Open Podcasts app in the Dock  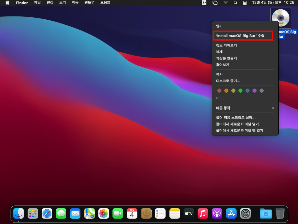tap(217, 213)
